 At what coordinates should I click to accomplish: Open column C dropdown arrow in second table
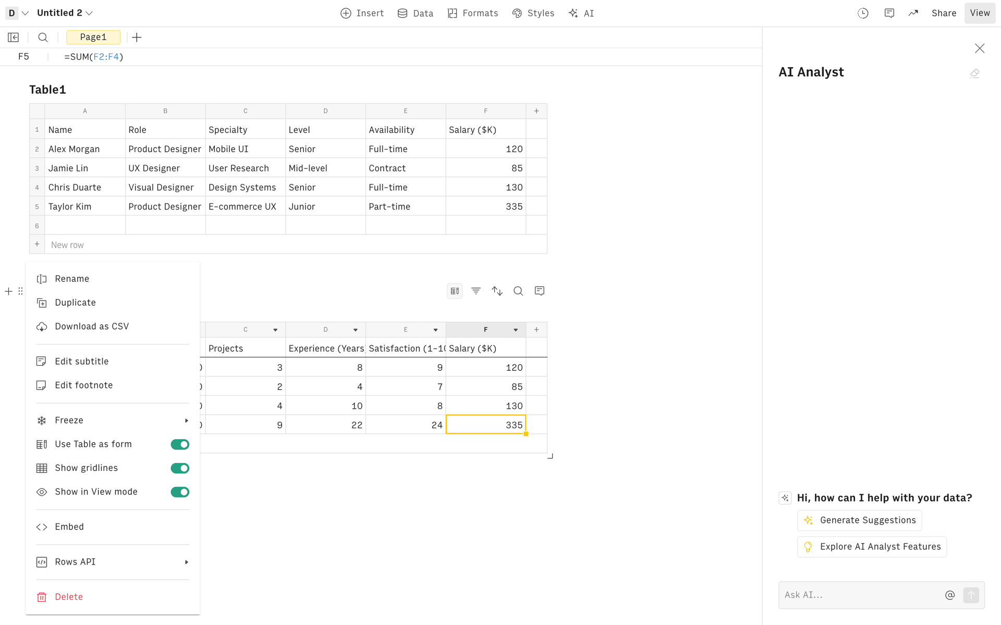(275, 330)
